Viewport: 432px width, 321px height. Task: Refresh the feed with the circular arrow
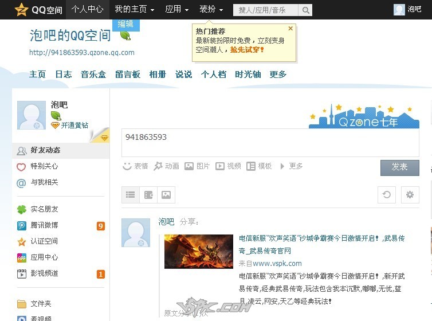pos(387,195)
